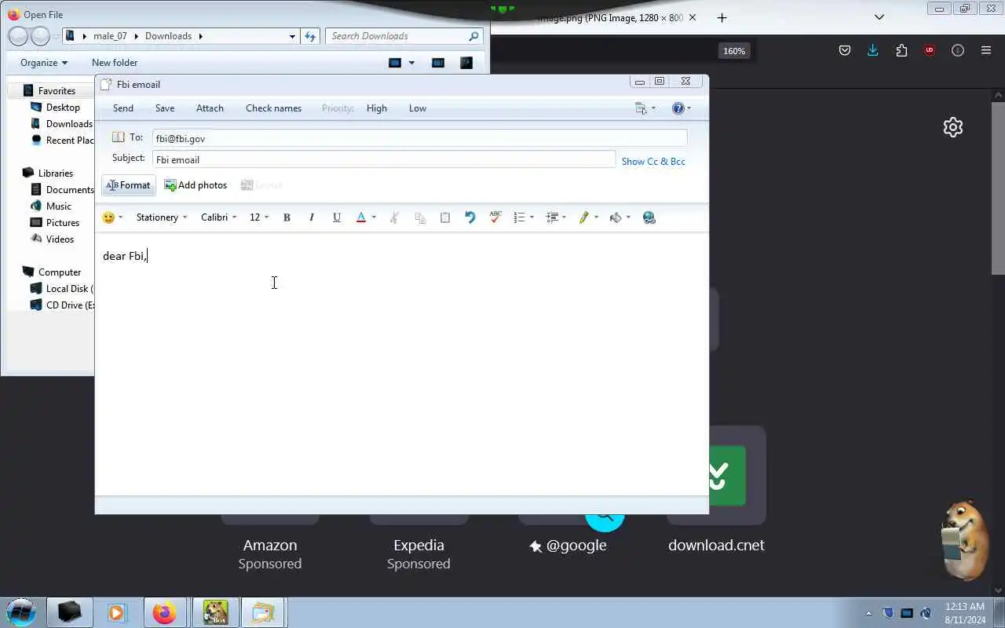Open the Stationery dropdown
The image size is (1005, 628).
click(x=162, y=217)
